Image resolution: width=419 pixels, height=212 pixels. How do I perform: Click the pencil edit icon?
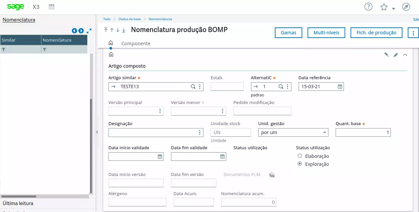[x=396, y=55]
